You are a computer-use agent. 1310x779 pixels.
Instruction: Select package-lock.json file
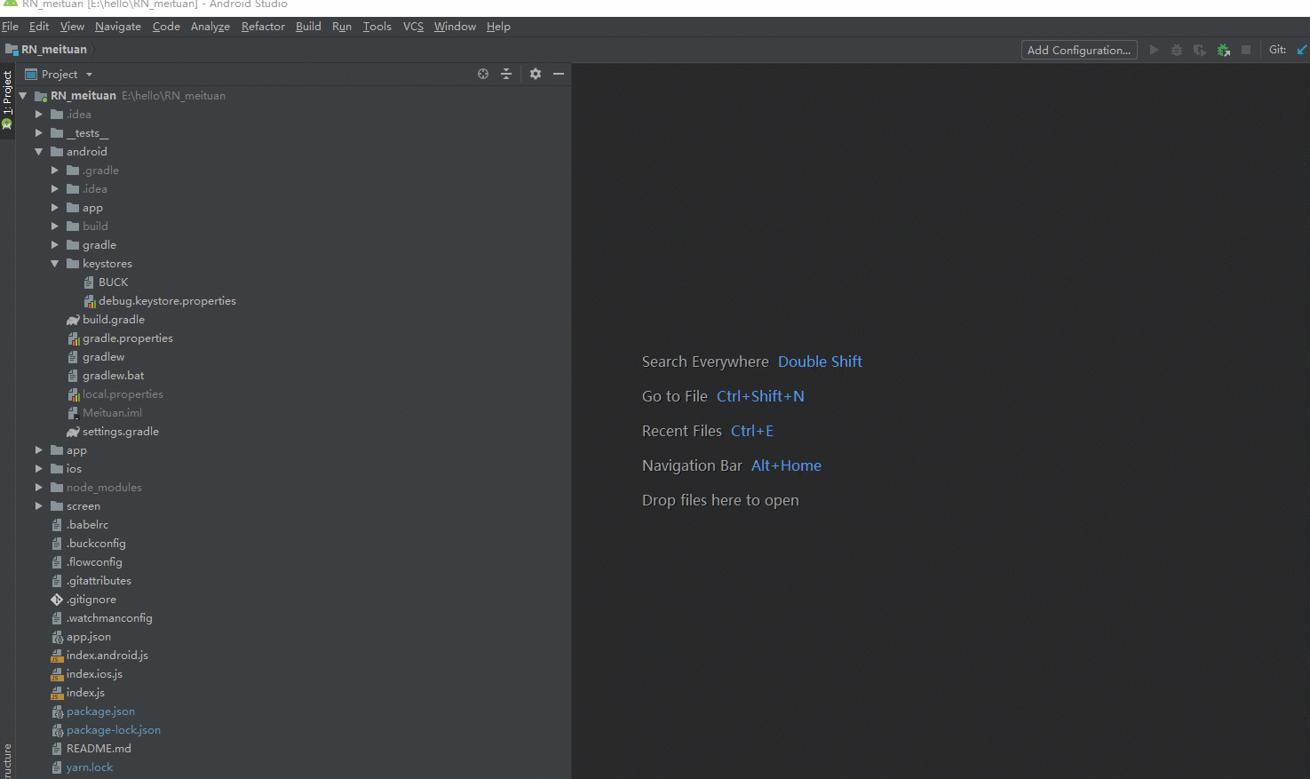click(114, 730)
